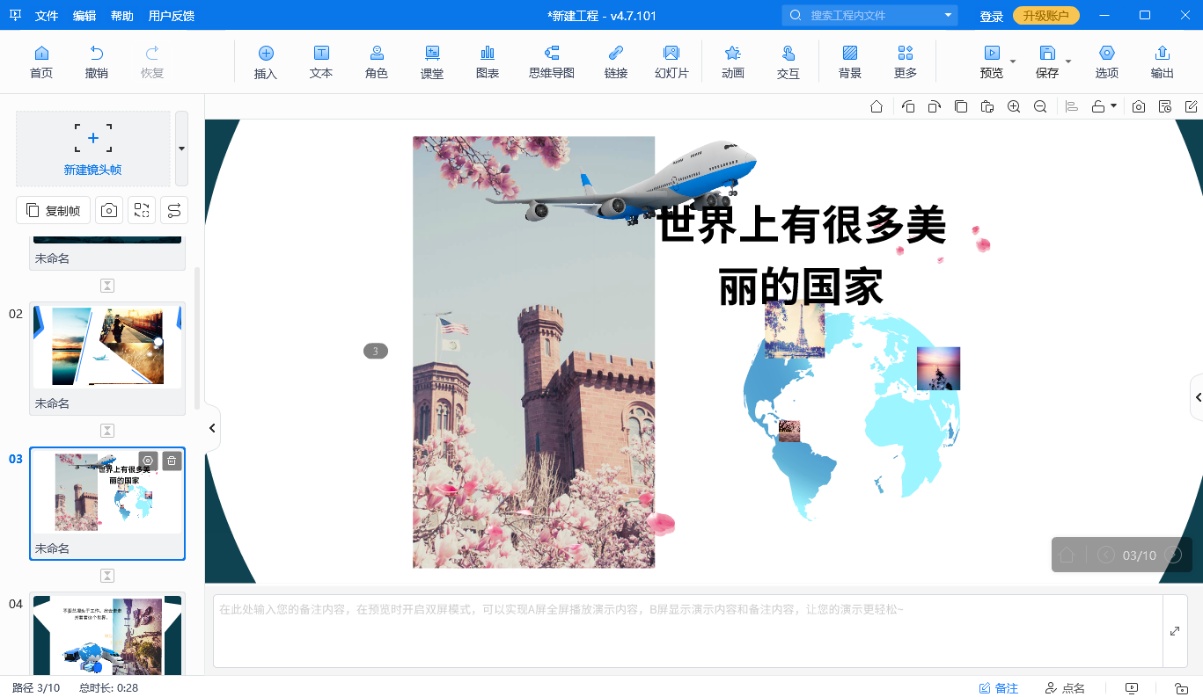This screenshot has height=697, width=1203.
Task: Open the 首页 home toolbar button
Action: point(41,62)
